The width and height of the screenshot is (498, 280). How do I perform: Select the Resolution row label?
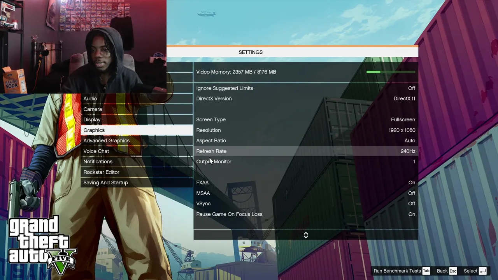click(x=209, y=130)
